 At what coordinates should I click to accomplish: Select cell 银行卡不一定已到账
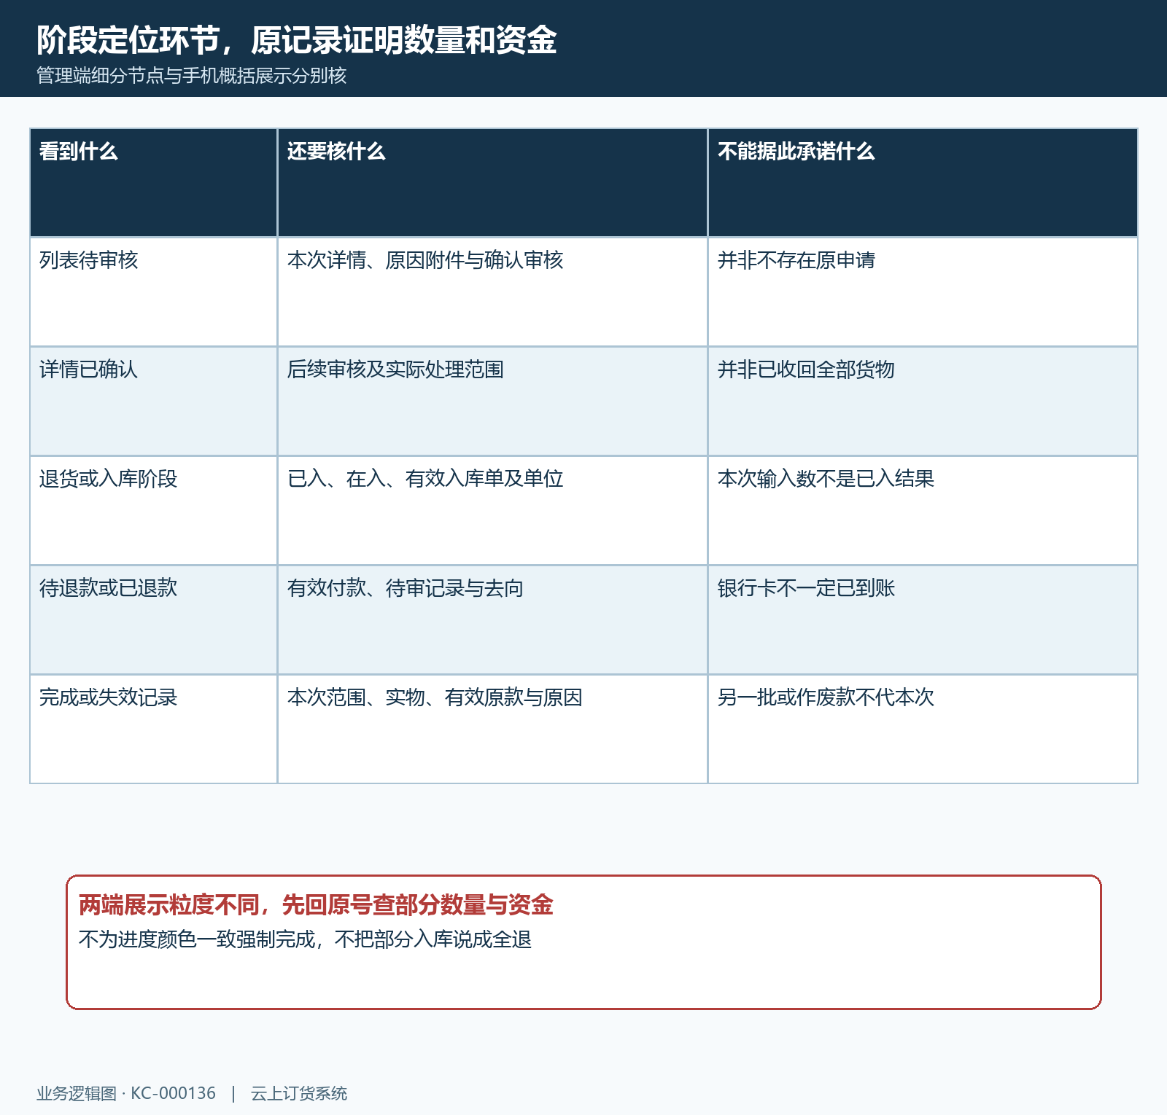[x=923, y=620]
